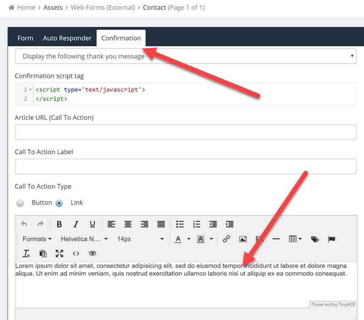Open the table insert dropdown
The image size is (364, 320).
295,239
